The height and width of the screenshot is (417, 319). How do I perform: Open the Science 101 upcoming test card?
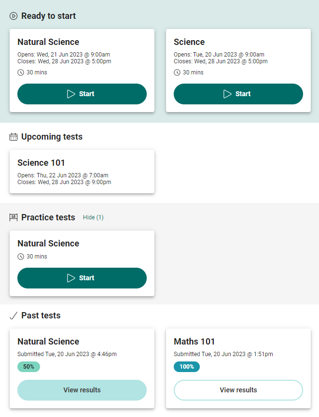pyautogui.click(x=82, y=172)
